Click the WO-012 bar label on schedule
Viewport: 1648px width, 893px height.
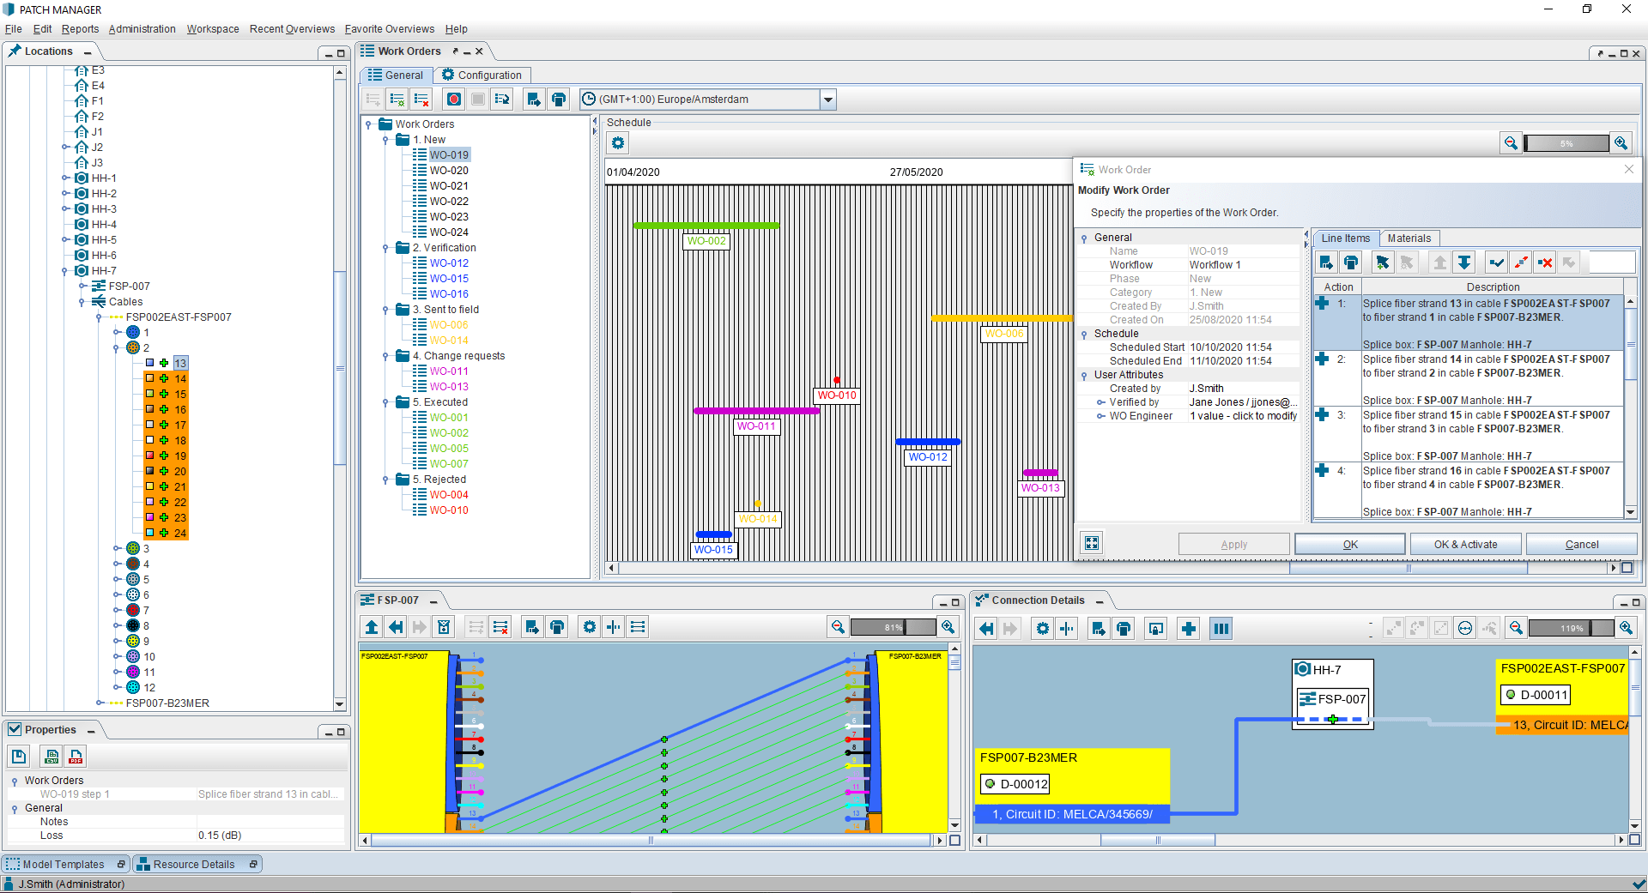point(928,457)
